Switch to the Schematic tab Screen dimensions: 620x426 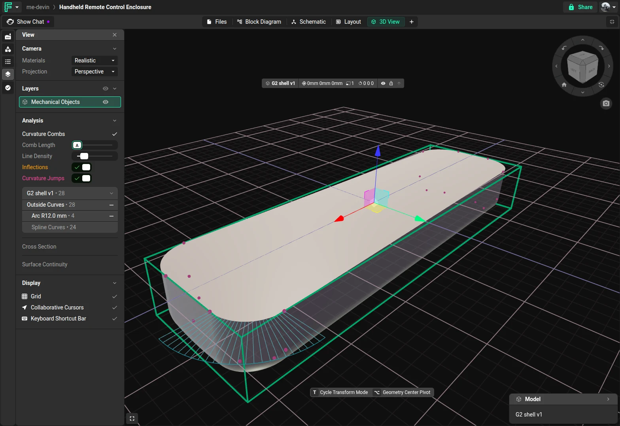[x=308, y=22]
